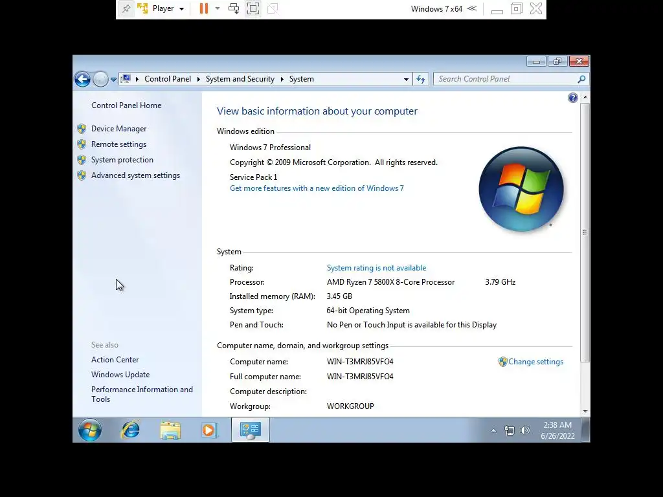Select Control Panel in the breadcrumb
The width and height of the screenshot is (663, 497).
click(x=168, y=79)
